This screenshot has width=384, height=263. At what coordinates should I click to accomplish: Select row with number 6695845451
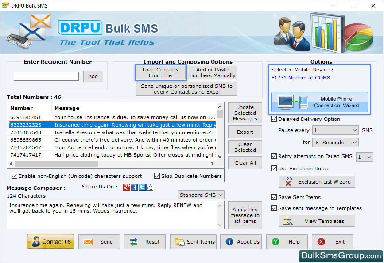tap(113, 117)
